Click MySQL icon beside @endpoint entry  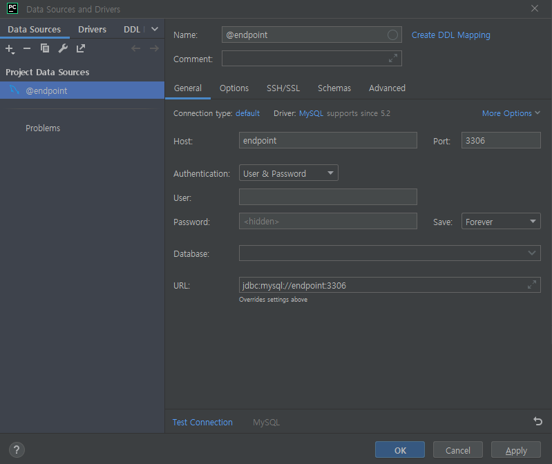[15, 90]
